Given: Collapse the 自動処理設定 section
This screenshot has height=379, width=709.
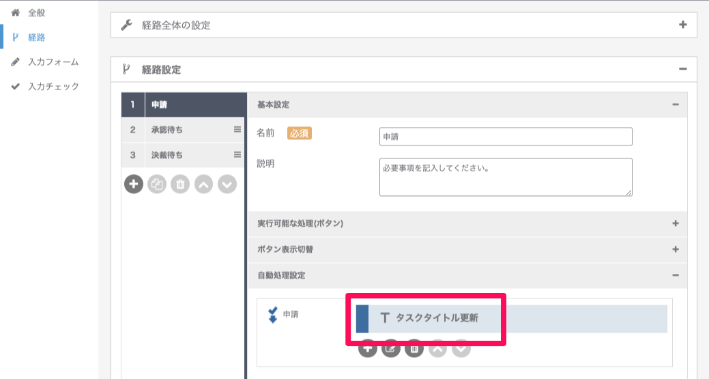Looking at the screenshot, I should [676, 275].
